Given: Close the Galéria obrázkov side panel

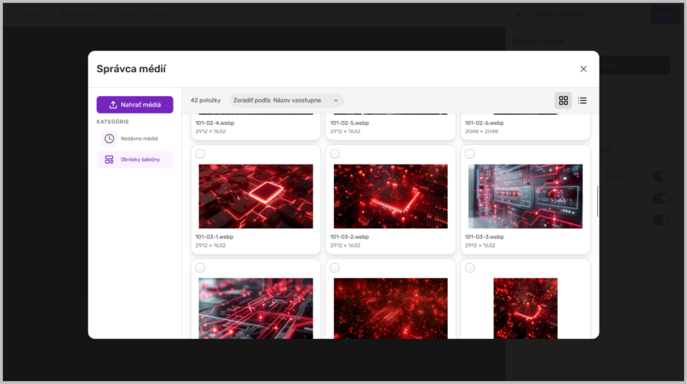Looking at the screenshot, I should pos(517,14).
